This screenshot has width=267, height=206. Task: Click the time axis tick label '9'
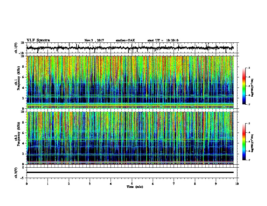(216, 184)
